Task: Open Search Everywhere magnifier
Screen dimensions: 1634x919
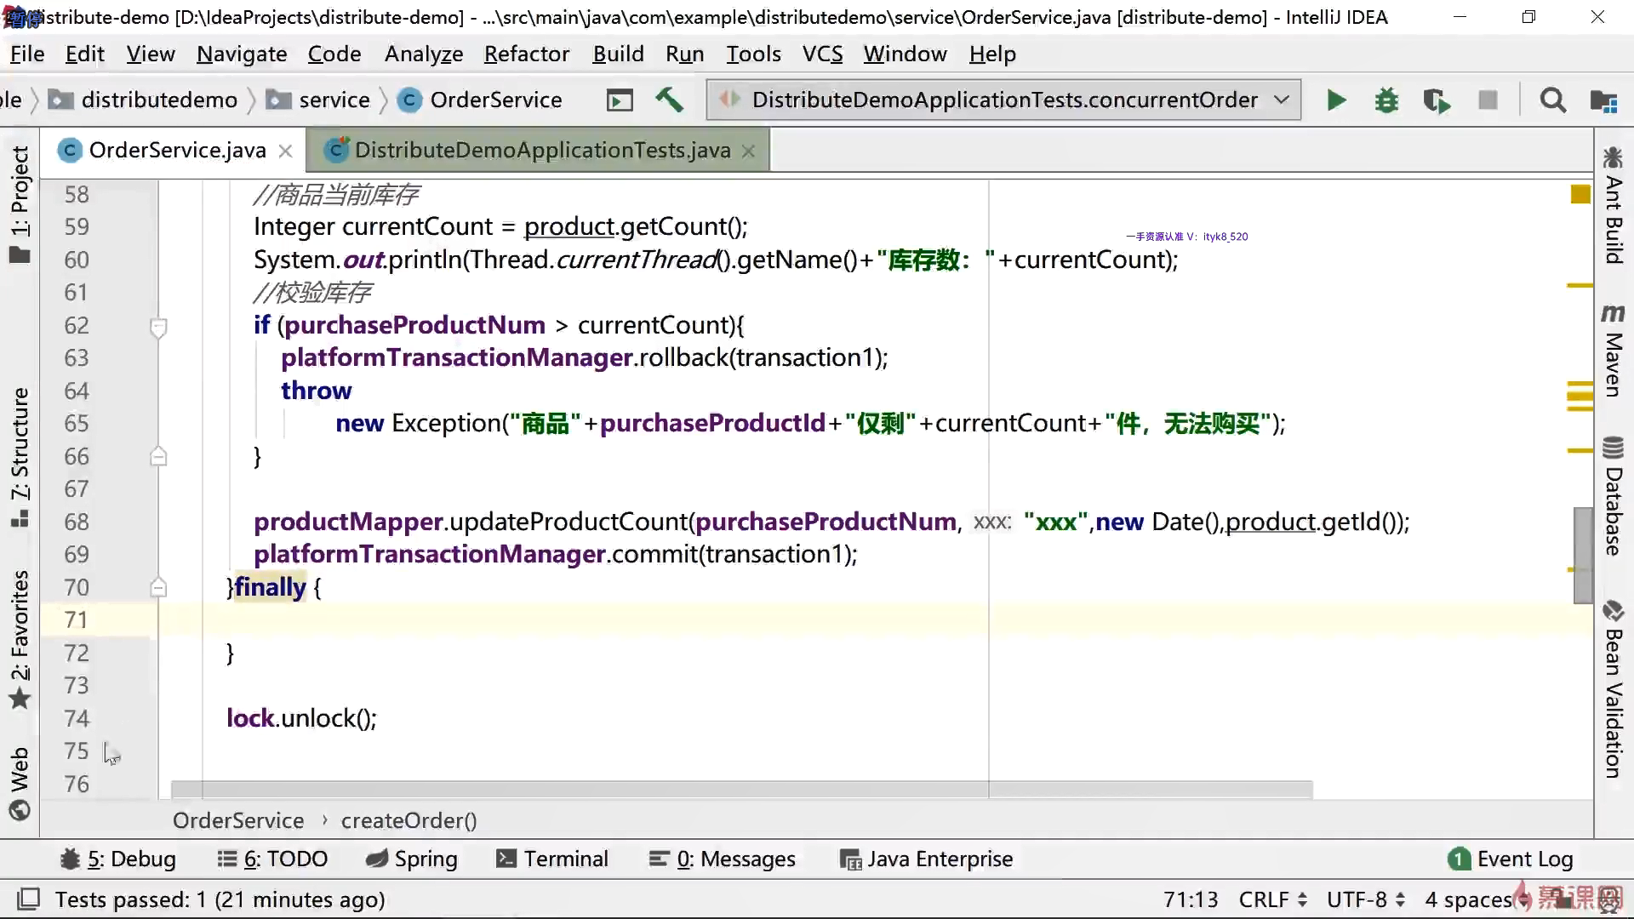Action: [1552, 100]
